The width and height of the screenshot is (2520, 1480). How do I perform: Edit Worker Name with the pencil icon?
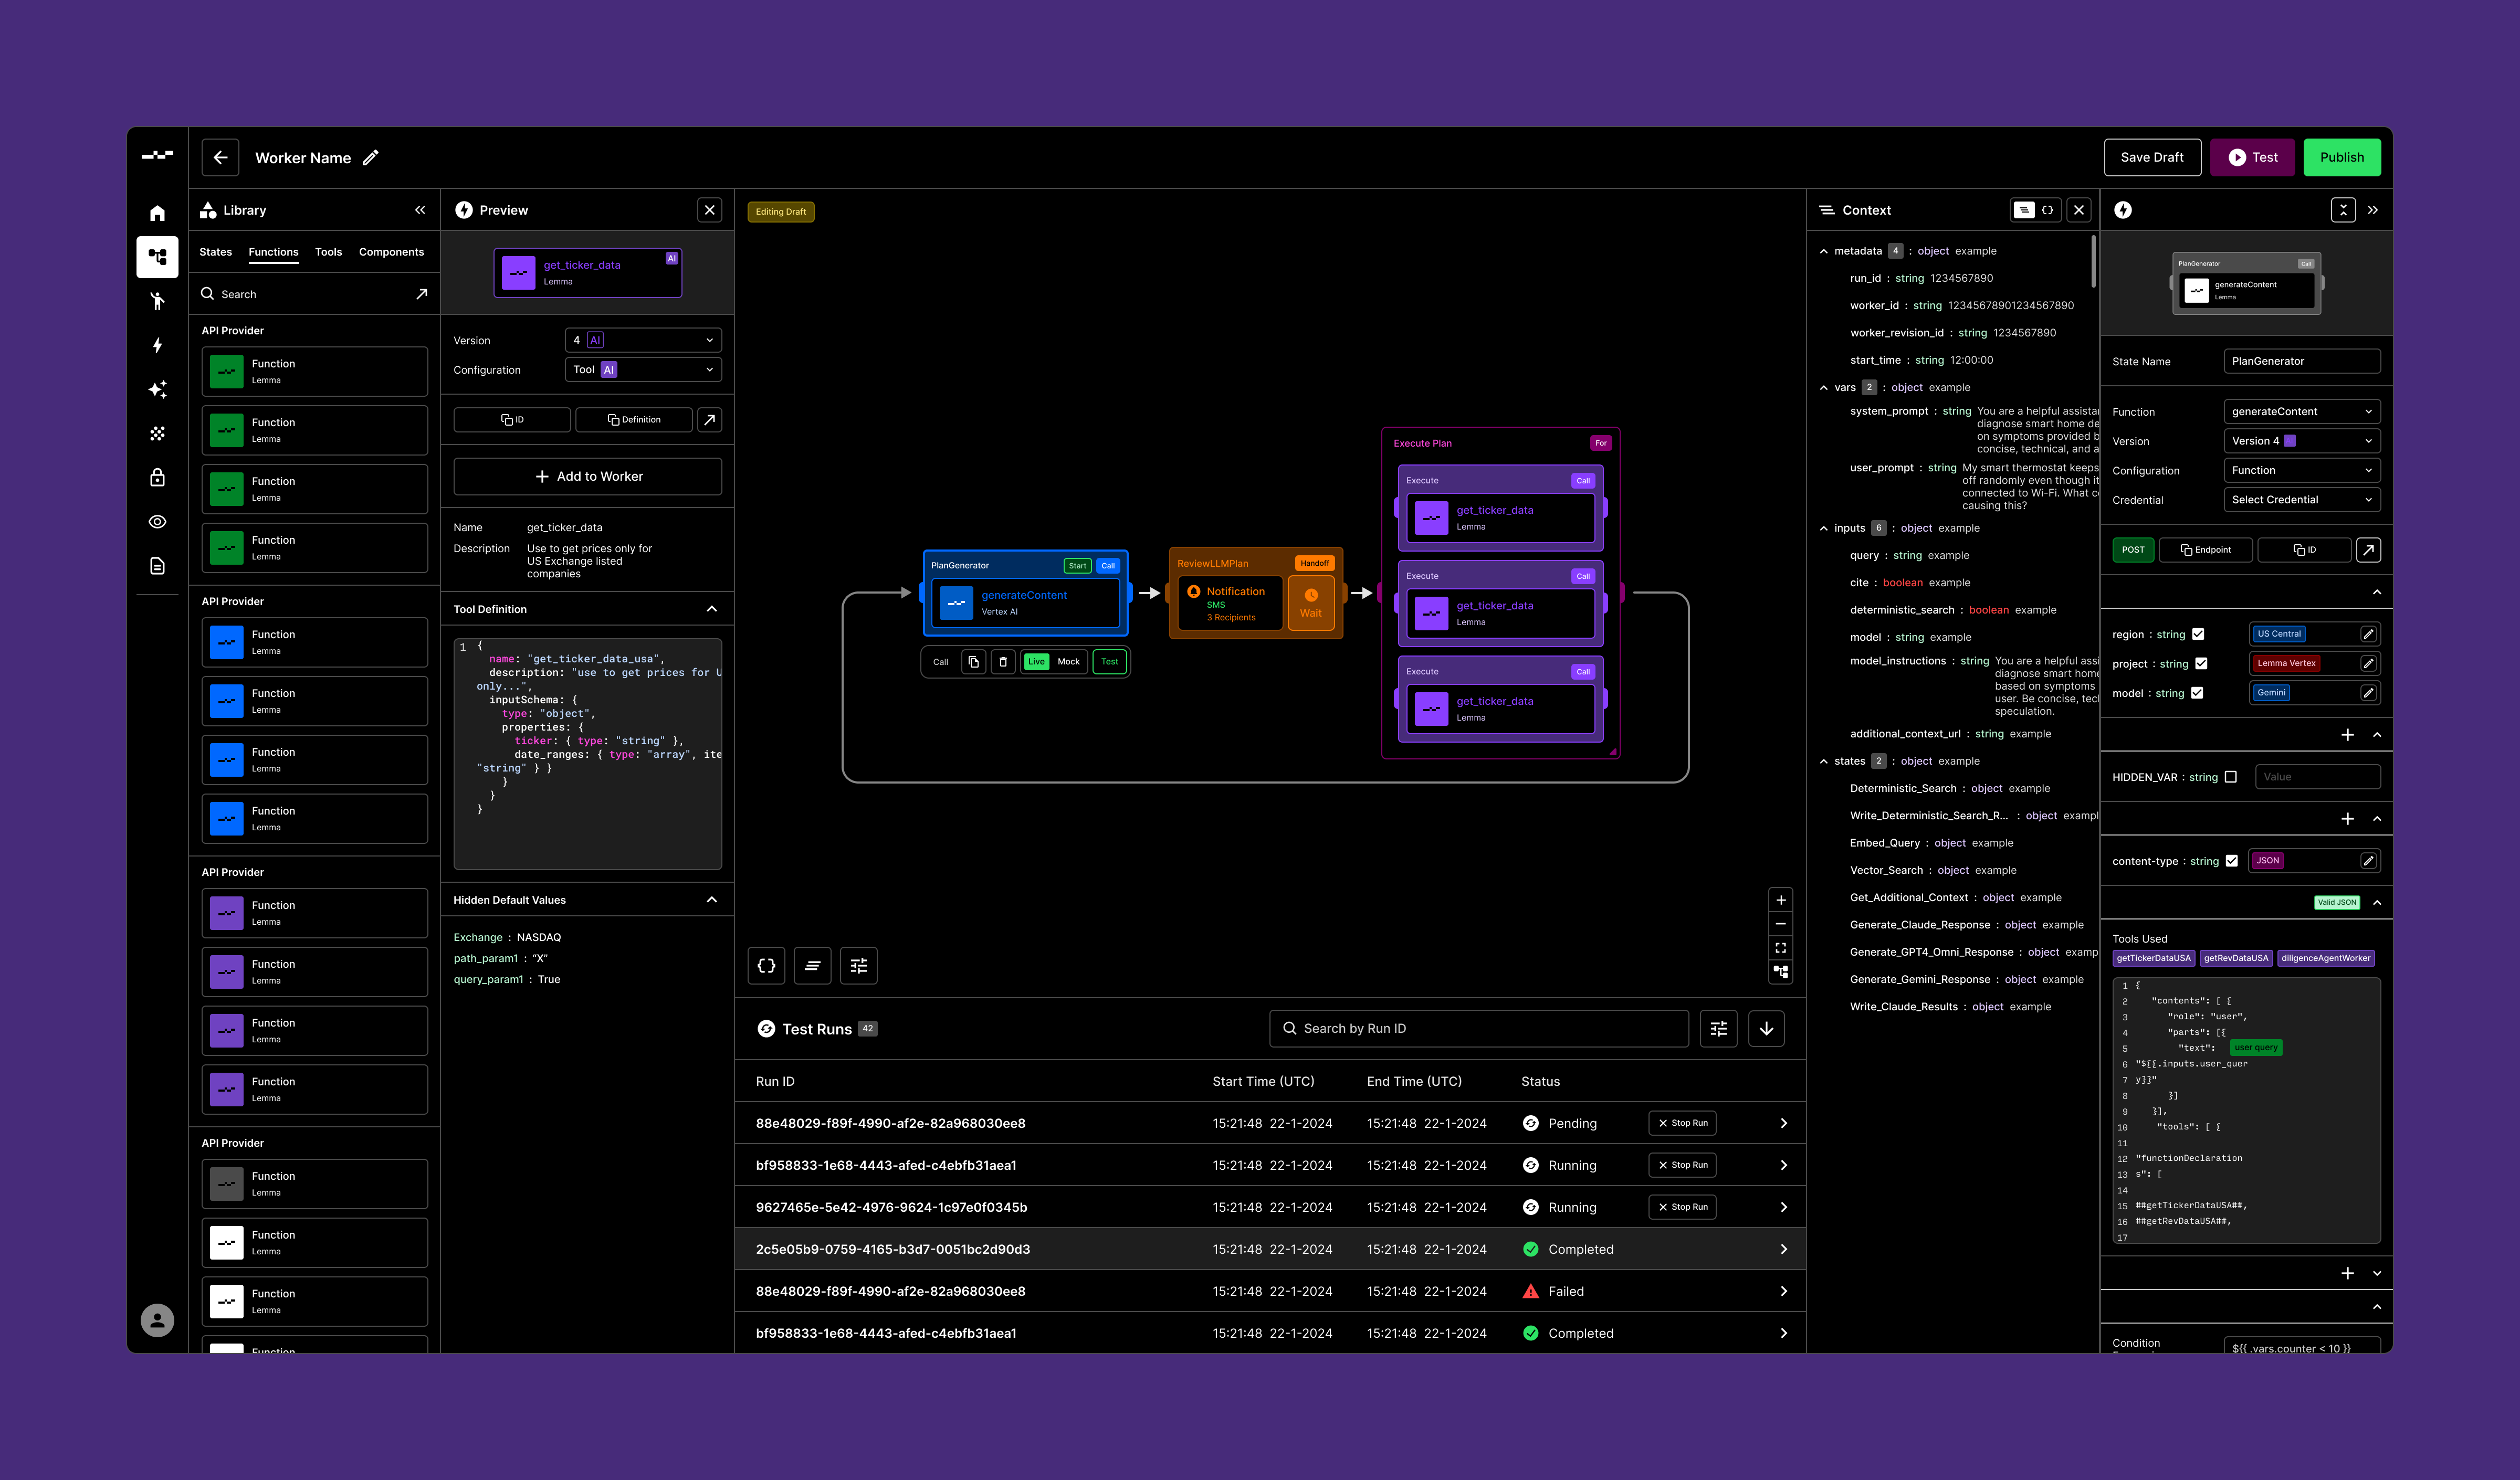370,157
